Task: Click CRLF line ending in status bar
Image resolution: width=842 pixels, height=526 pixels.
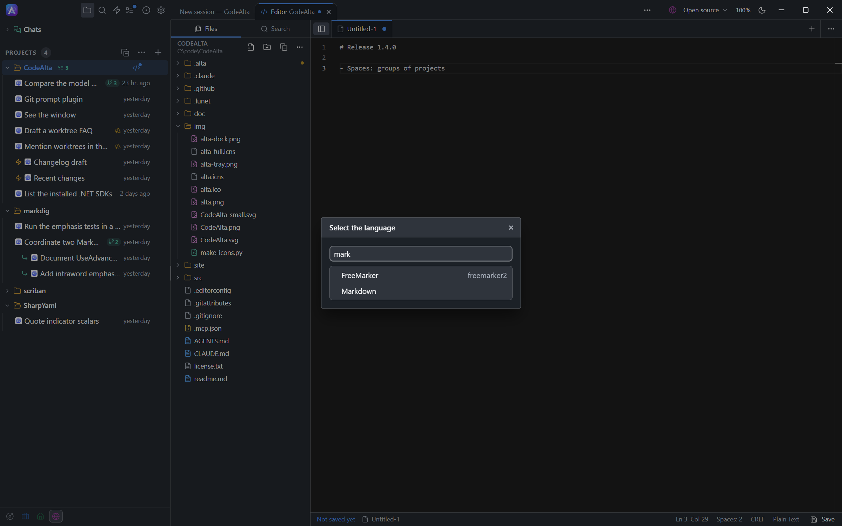Action: (x=757, y=519)
